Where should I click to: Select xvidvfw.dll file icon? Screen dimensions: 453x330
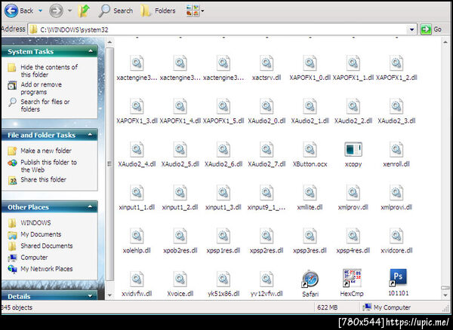[137, 279]
